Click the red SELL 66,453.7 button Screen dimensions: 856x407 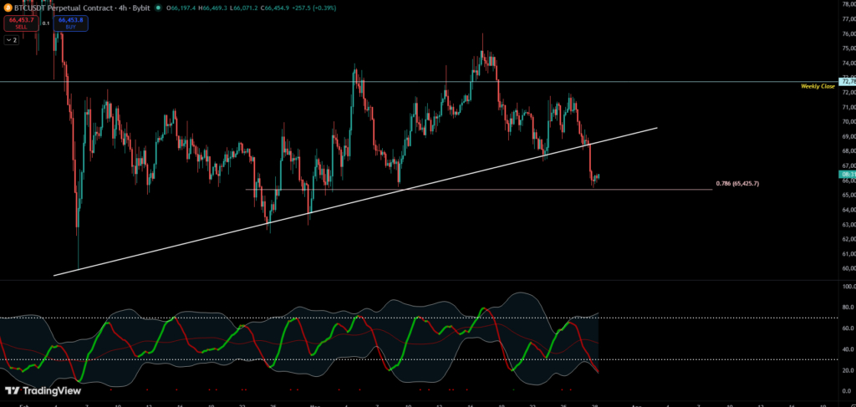pos(21,23)
